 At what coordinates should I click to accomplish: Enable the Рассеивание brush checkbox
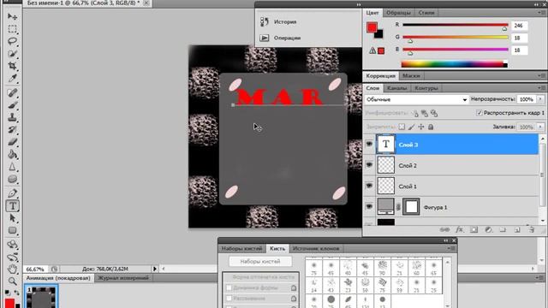coord(229,299)
